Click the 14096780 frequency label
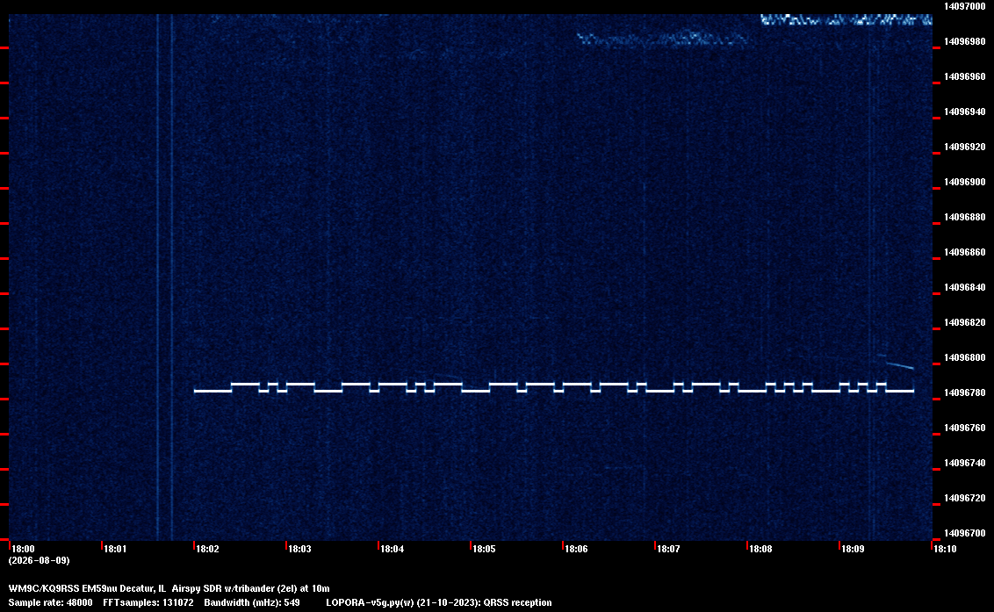 pyautogui.click(x=965, y=392)
